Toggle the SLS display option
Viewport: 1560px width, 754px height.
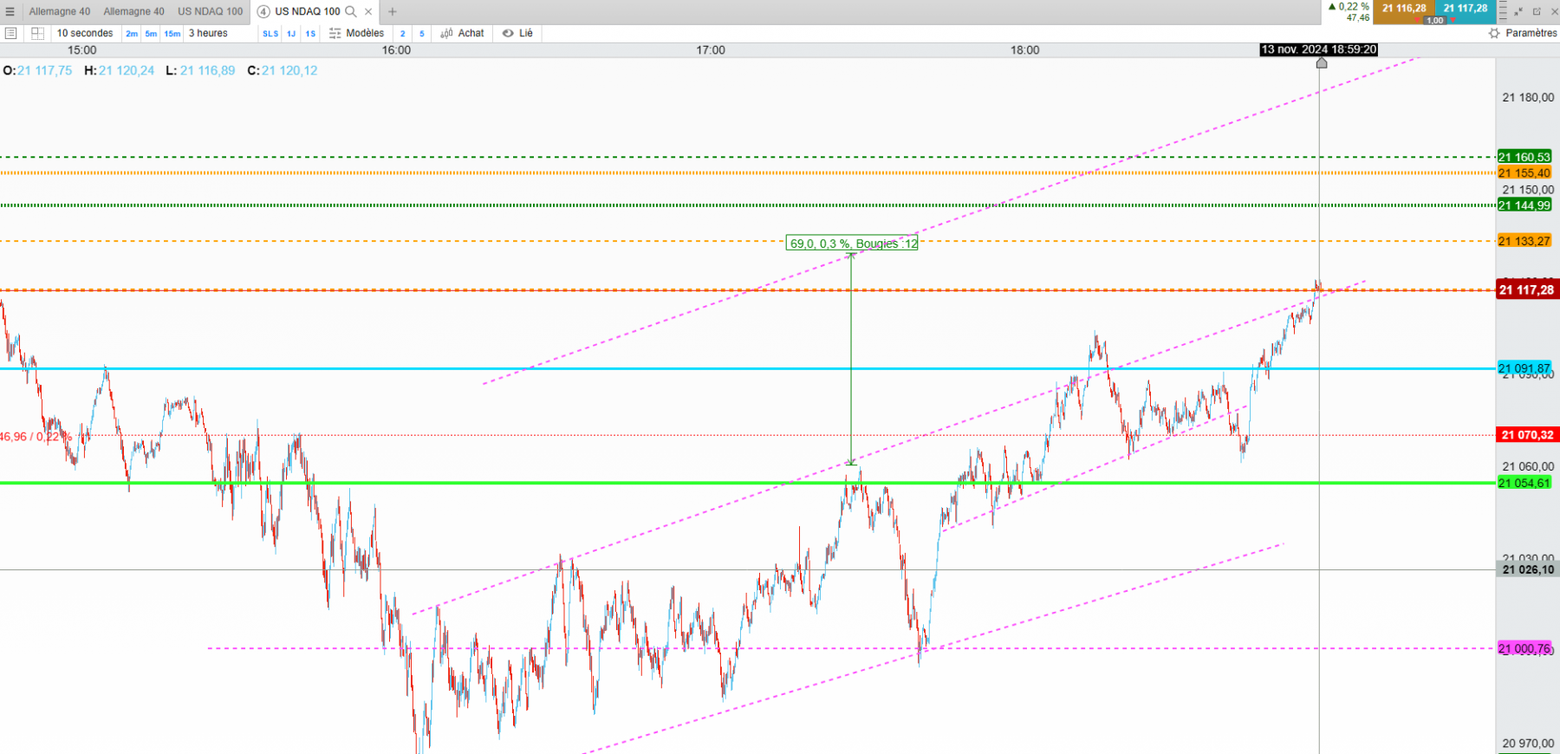coord(270,34)
